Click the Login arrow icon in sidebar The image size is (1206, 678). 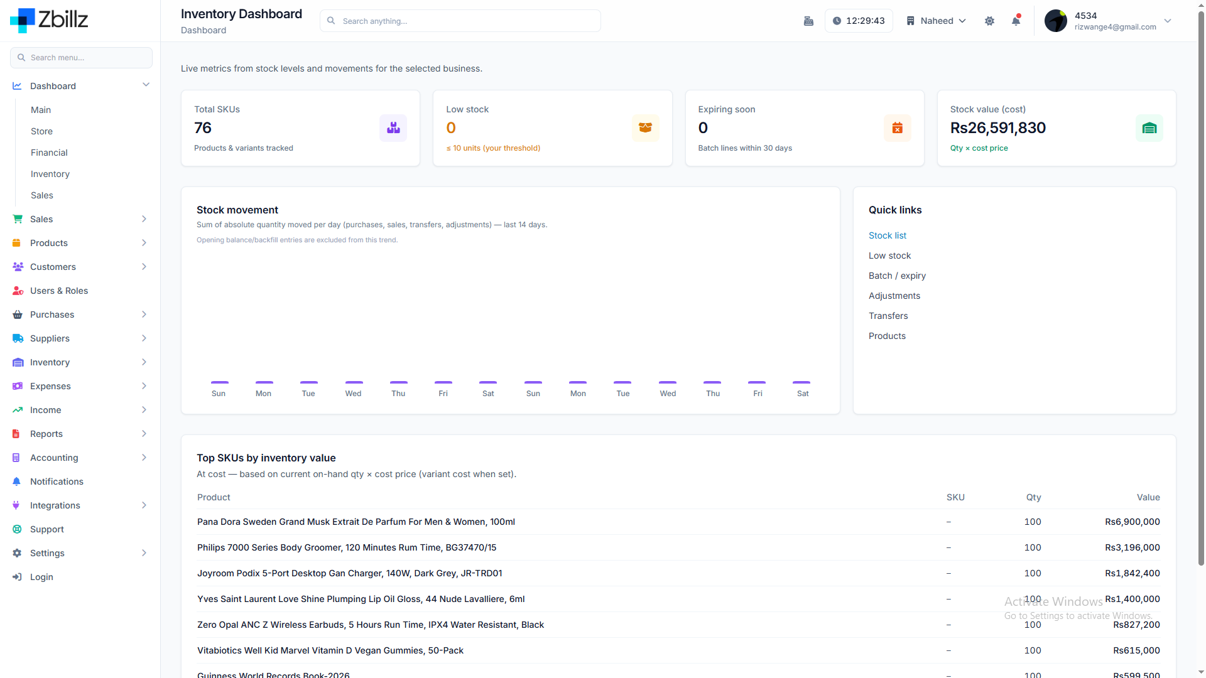[x=17, y=577]
